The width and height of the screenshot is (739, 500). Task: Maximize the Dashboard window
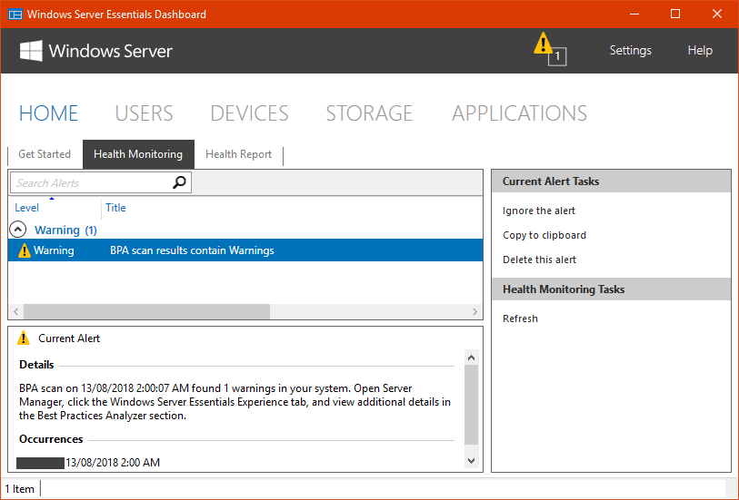pyautogui.click(x=675, y=15)
